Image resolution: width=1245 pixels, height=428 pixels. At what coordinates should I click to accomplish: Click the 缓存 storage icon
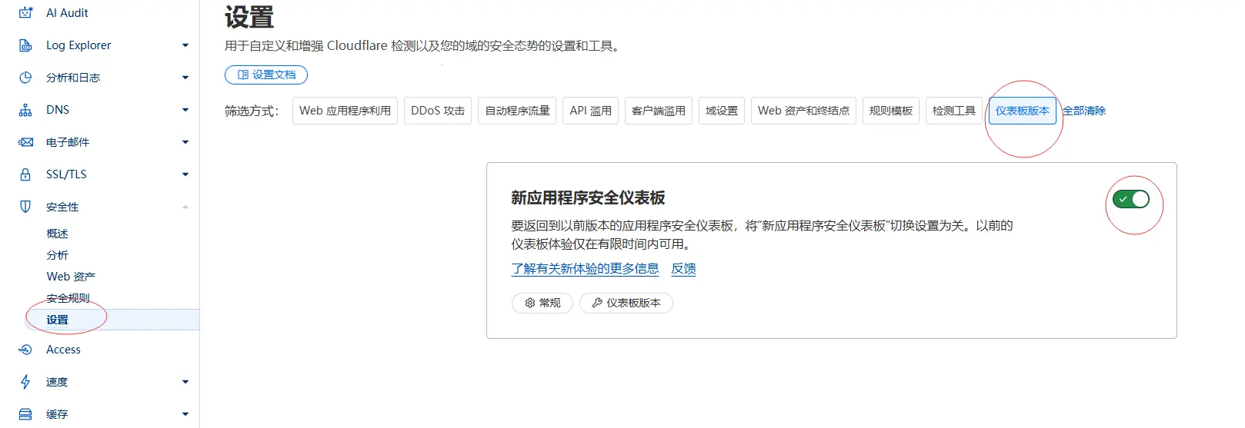(25, 414)
